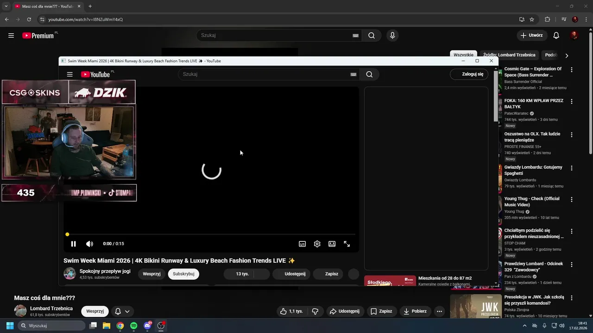The width and height of the screenshot is (593, 333).
Task: Like the Lombard Trzebnica video (1,1 tys.)
Action: [291, 311]
